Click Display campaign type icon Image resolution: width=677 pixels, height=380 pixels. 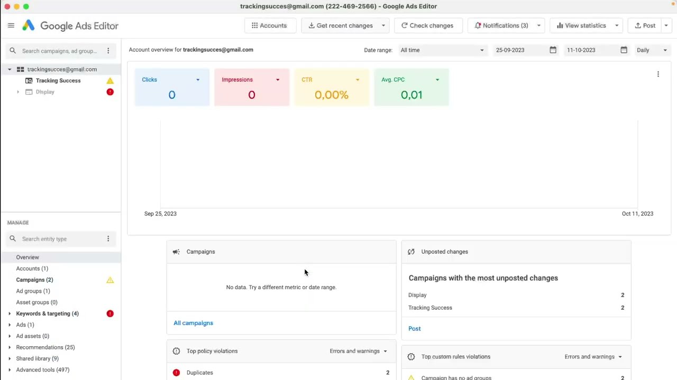(29, 92)
